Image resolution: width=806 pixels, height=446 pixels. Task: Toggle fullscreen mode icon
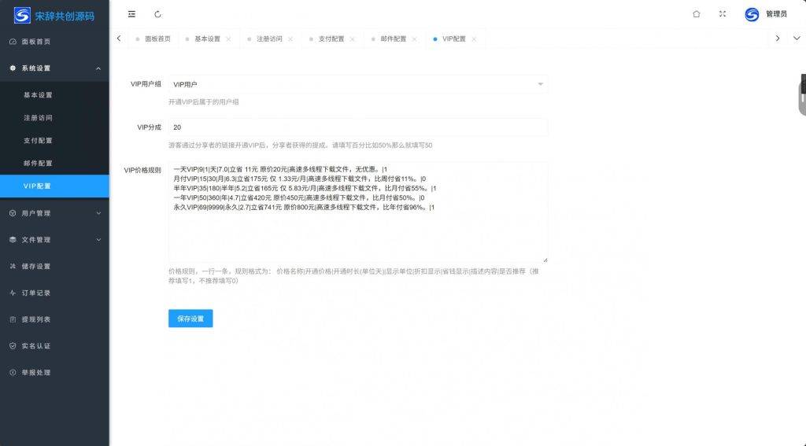point(723,14)
